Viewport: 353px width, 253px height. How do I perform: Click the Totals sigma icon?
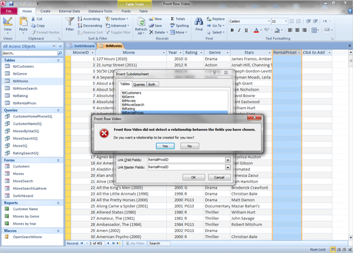pyautogui.click(x=172, y=19)
